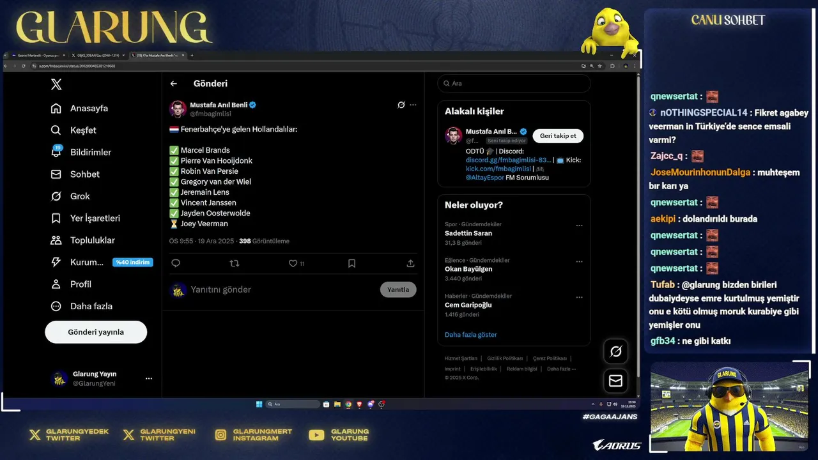The height and width of the screenshot is (460, 818).
Task: Show hidden tray icons chevron
Action: (x=592, y=404)
